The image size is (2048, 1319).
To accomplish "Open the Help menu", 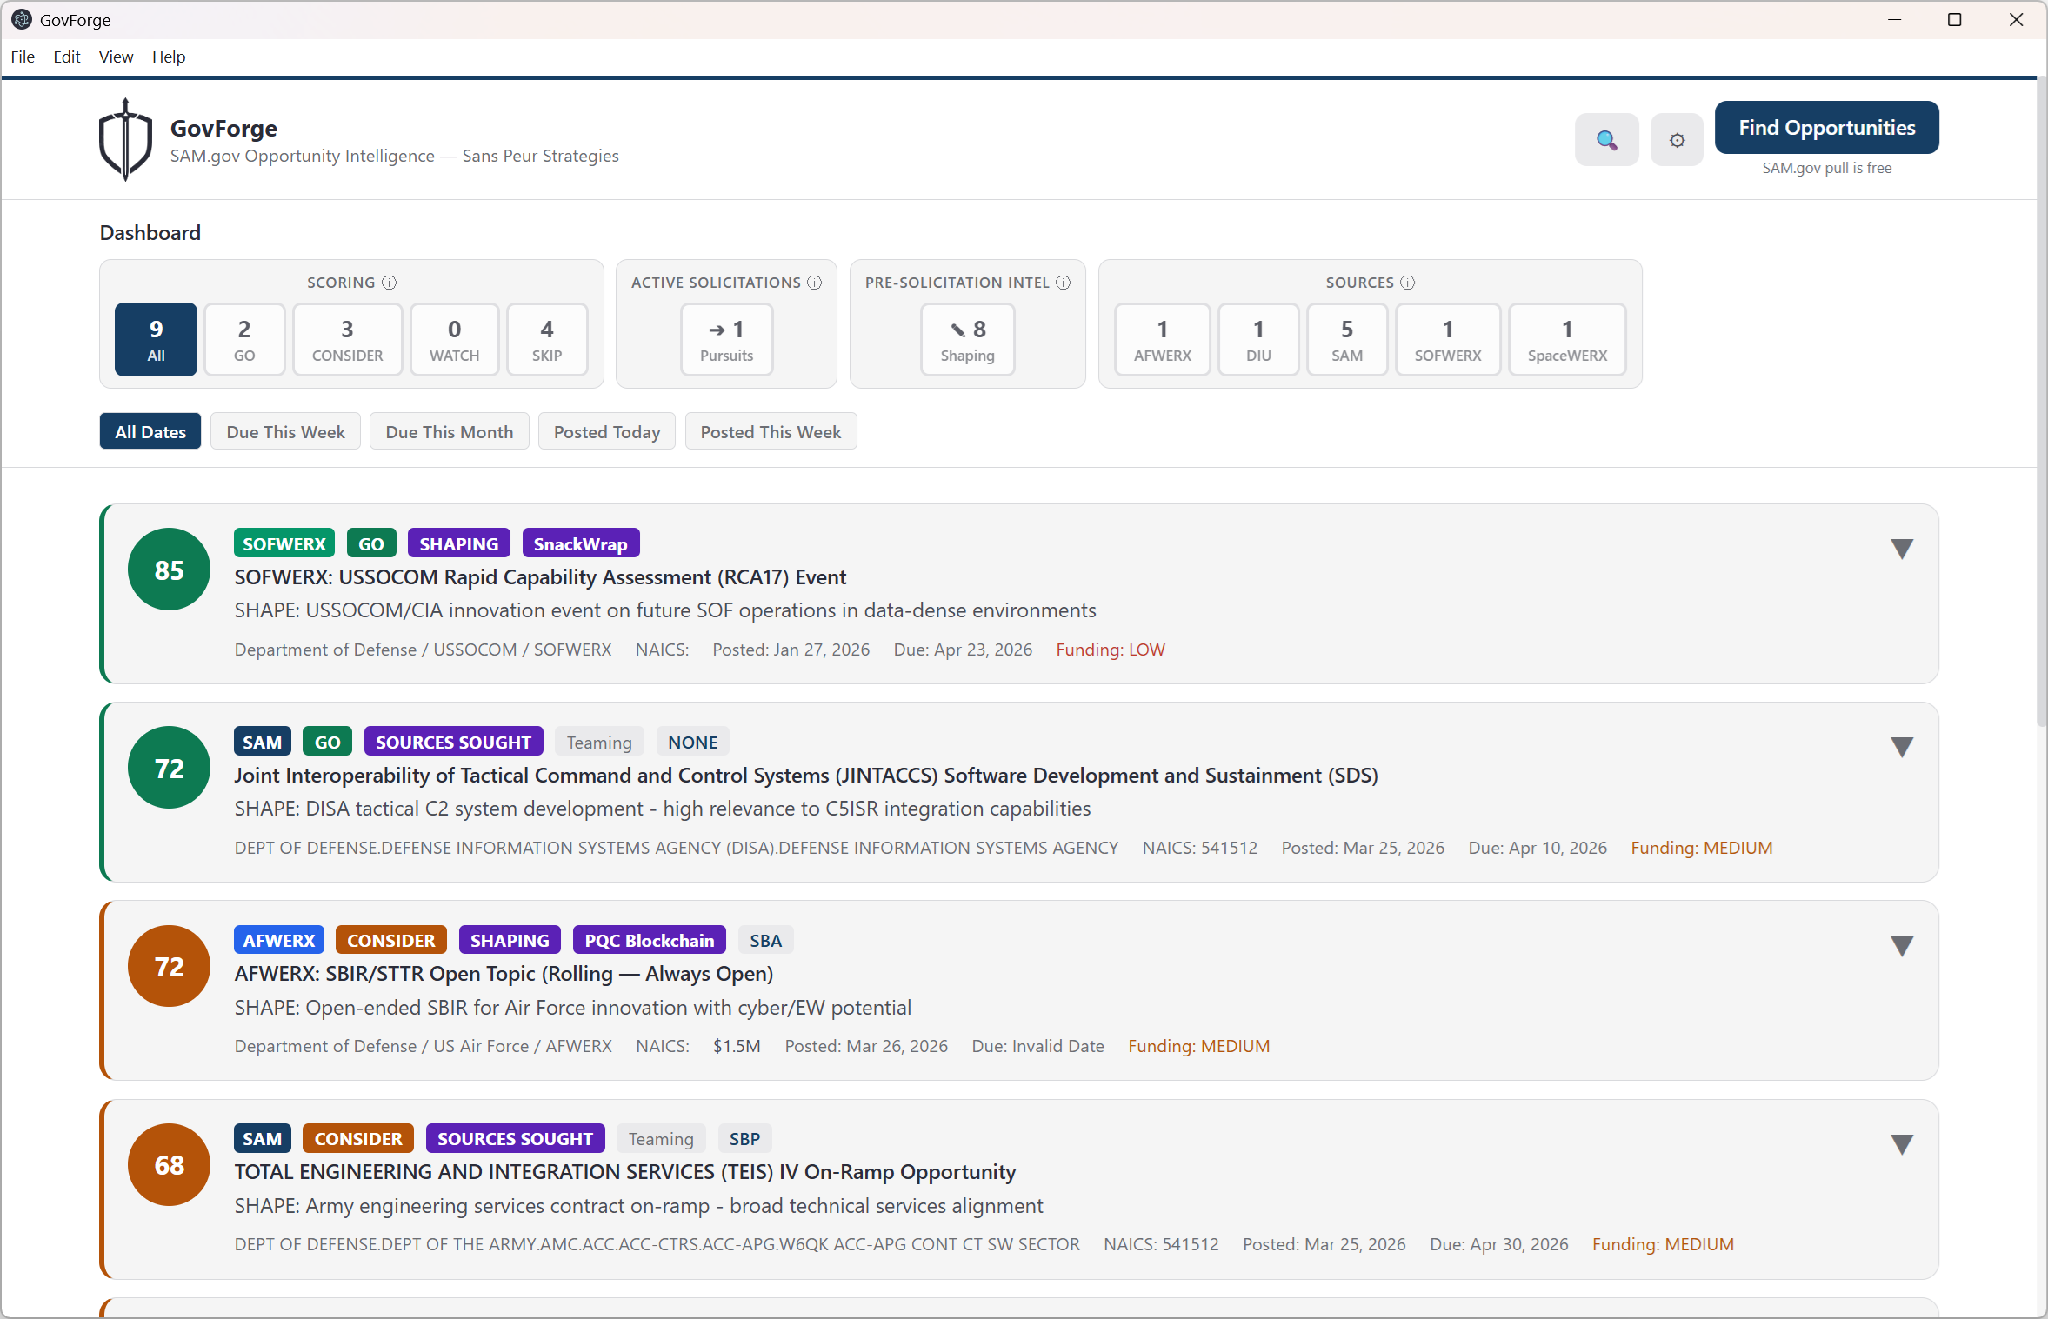I will click(x=169, y=57).
